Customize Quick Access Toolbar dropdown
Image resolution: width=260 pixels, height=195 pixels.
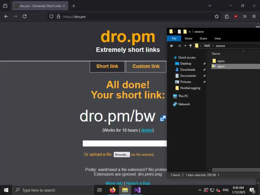tap(190, 32)
